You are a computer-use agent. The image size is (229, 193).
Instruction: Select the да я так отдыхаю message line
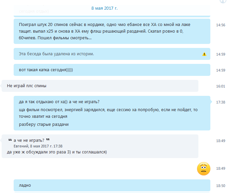59,102
